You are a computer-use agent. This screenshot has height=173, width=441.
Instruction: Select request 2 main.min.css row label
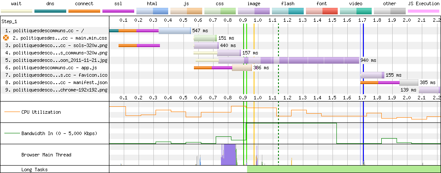point(60,38)
